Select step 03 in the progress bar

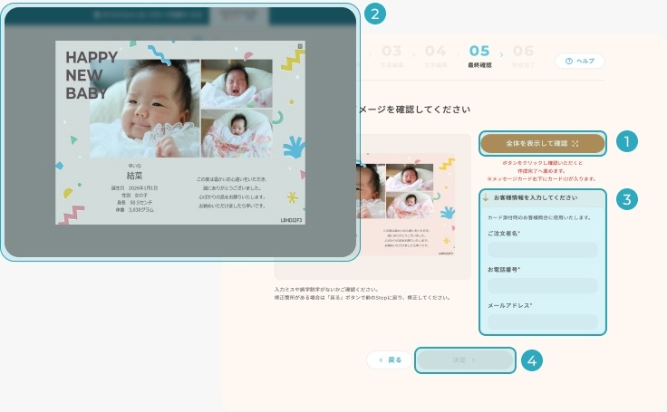tap(391, 54)
